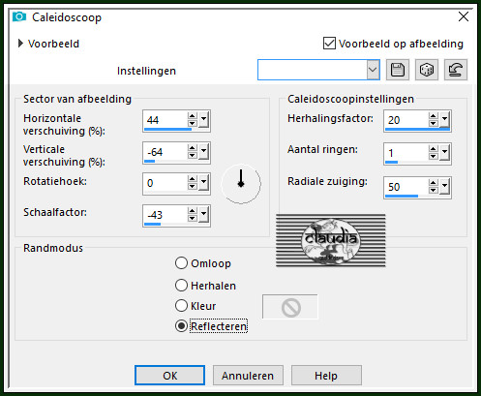481x396 pixels.
Task: Decrease Herhalingsfactor with down arrow
Action: pos(434,123)
